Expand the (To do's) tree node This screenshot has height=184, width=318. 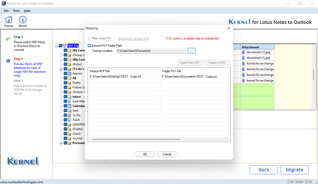(x=61, y=69)
